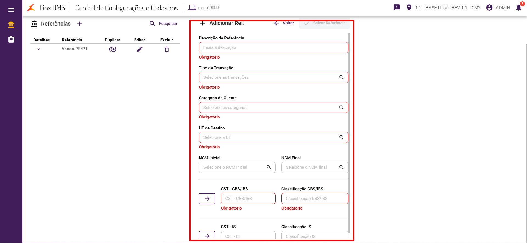Open the notifications bell

point(518,8)
